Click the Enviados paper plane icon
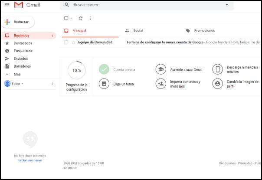 tap(7, 59)
